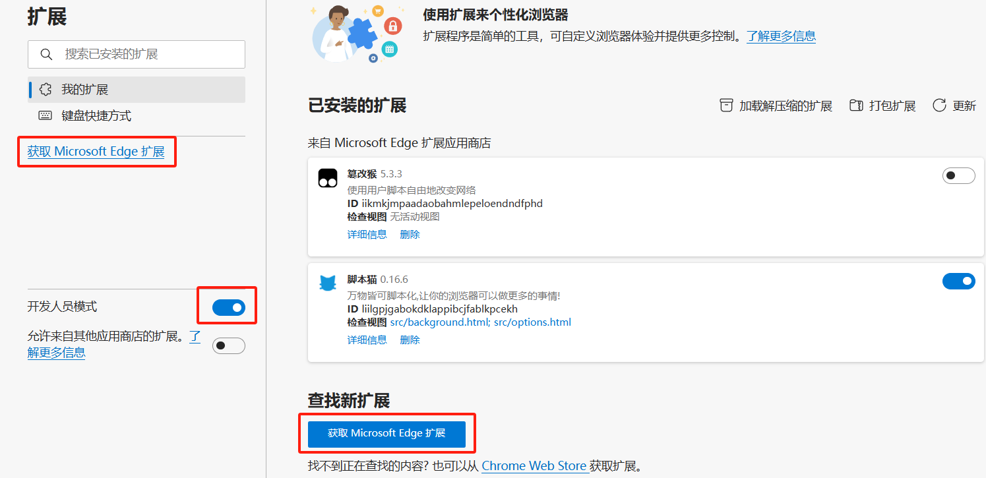986x478 pixels.
Task: Click the 篡改猴 extension icon
Action: [328, 178]
